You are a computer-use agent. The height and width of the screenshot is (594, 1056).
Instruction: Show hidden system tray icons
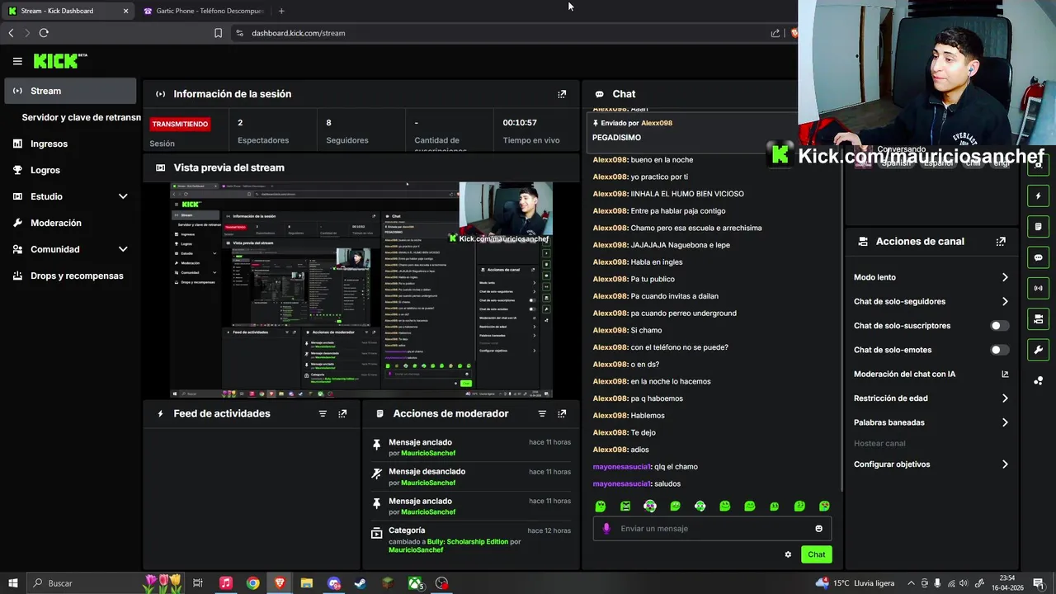click(x=911, y=583)
